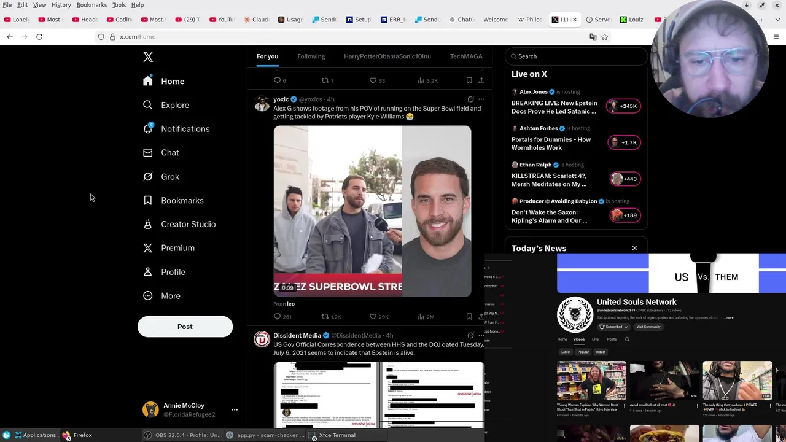This screenshot has width=786, height=442.
Task: Open more options on the yoxic post
Action: [481, 99]
